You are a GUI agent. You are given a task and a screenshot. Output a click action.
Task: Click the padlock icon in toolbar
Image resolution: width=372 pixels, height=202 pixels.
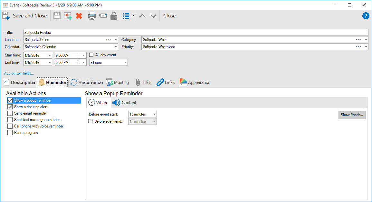click(x=114, y=16)
